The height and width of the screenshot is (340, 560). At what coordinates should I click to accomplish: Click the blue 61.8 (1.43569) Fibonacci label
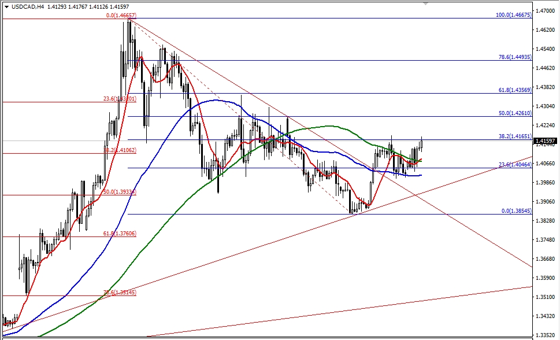[513, 90]
